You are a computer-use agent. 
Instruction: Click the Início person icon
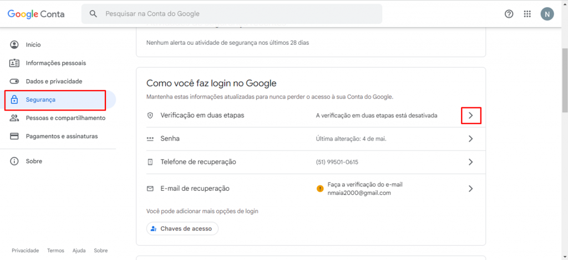pos(14,45)
